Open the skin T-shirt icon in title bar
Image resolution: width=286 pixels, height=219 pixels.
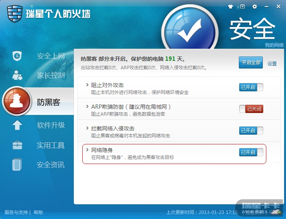click(x=231, y=7)
